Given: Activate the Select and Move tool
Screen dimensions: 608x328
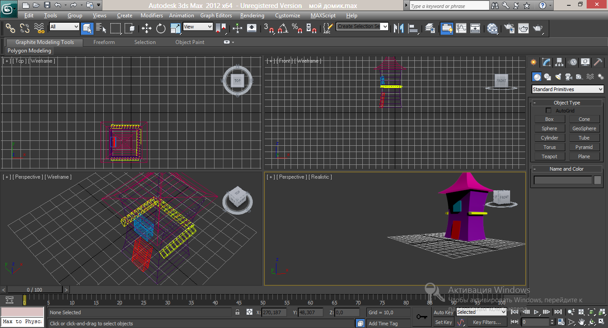Looking at the screenshot, I should tap(146, 28).
